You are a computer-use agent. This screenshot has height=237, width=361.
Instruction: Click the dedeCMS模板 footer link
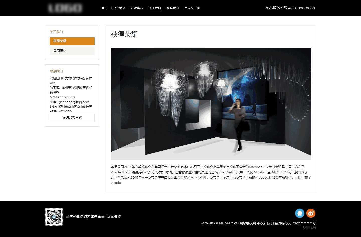(x=109, y=217)
